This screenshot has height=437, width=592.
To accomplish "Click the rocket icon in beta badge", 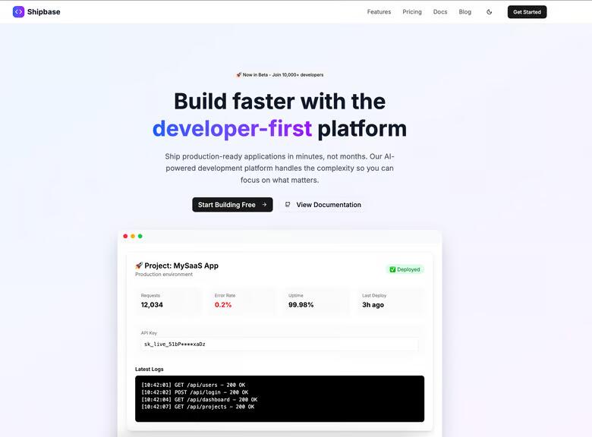I will [238, 74].
